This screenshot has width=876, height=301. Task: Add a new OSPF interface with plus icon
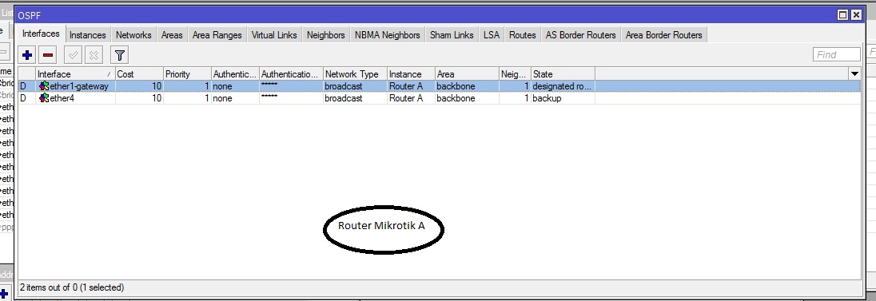[27, 55]
